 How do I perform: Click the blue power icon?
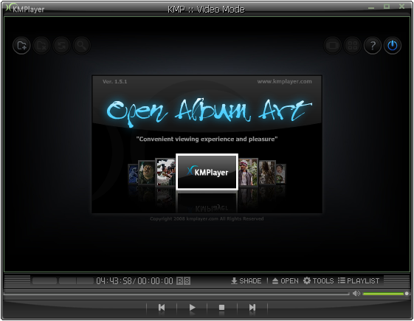[x=393, y=46]
